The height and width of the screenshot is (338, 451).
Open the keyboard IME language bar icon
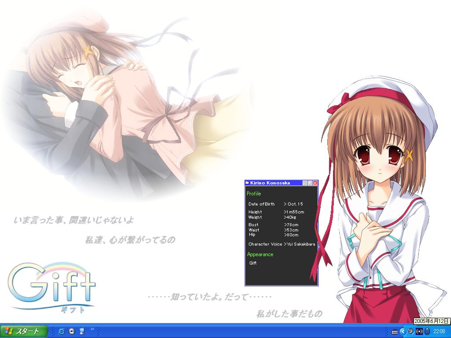pos(395,332)
